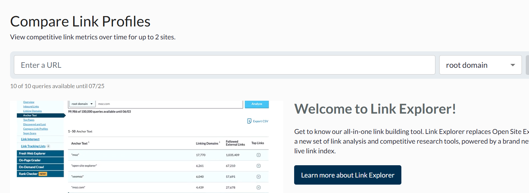Click the Enter a URL field
This screenshot has height=193, width=529.
click(x=224, y=65)
